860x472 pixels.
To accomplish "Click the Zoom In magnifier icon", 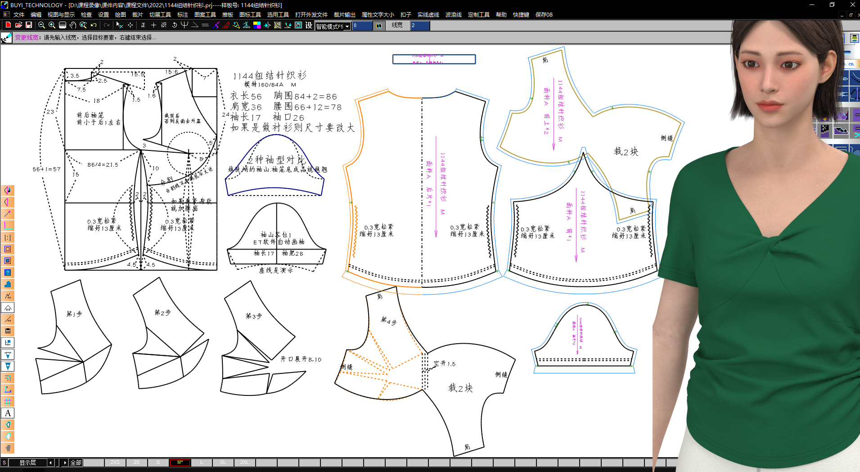I will coord(52,25).
